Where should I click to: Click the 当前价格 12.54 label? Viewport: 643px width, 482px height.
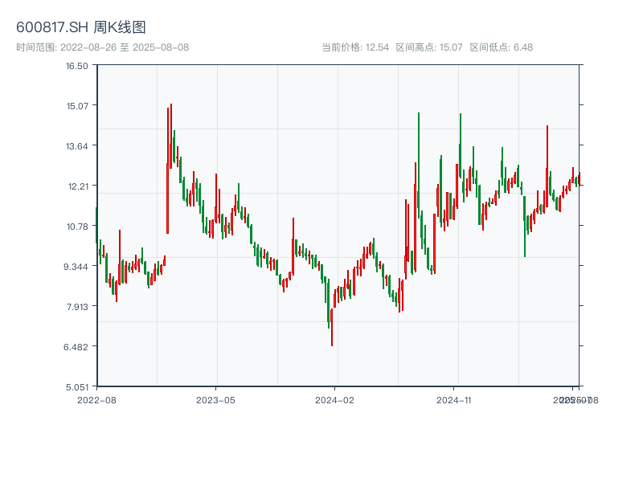(x=355, y=47)
